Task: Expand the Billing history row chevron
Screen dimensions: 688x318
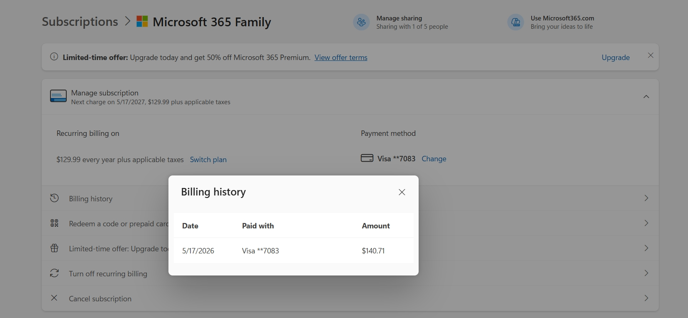Action: 646,198
